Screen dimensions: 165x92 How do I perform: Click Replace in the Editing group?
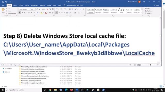tap(148, 11)
